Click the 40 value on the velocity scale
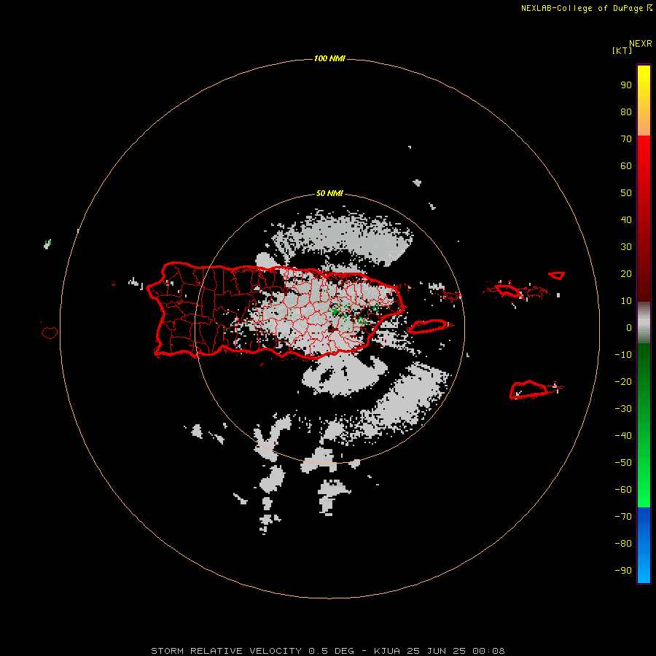 pos(626,219)
